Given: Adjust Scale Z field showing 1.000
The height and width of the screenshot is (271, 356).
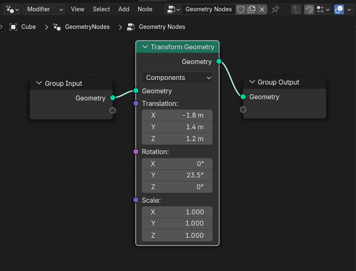Looking at the screenshot, I should (x=177, y=235).
